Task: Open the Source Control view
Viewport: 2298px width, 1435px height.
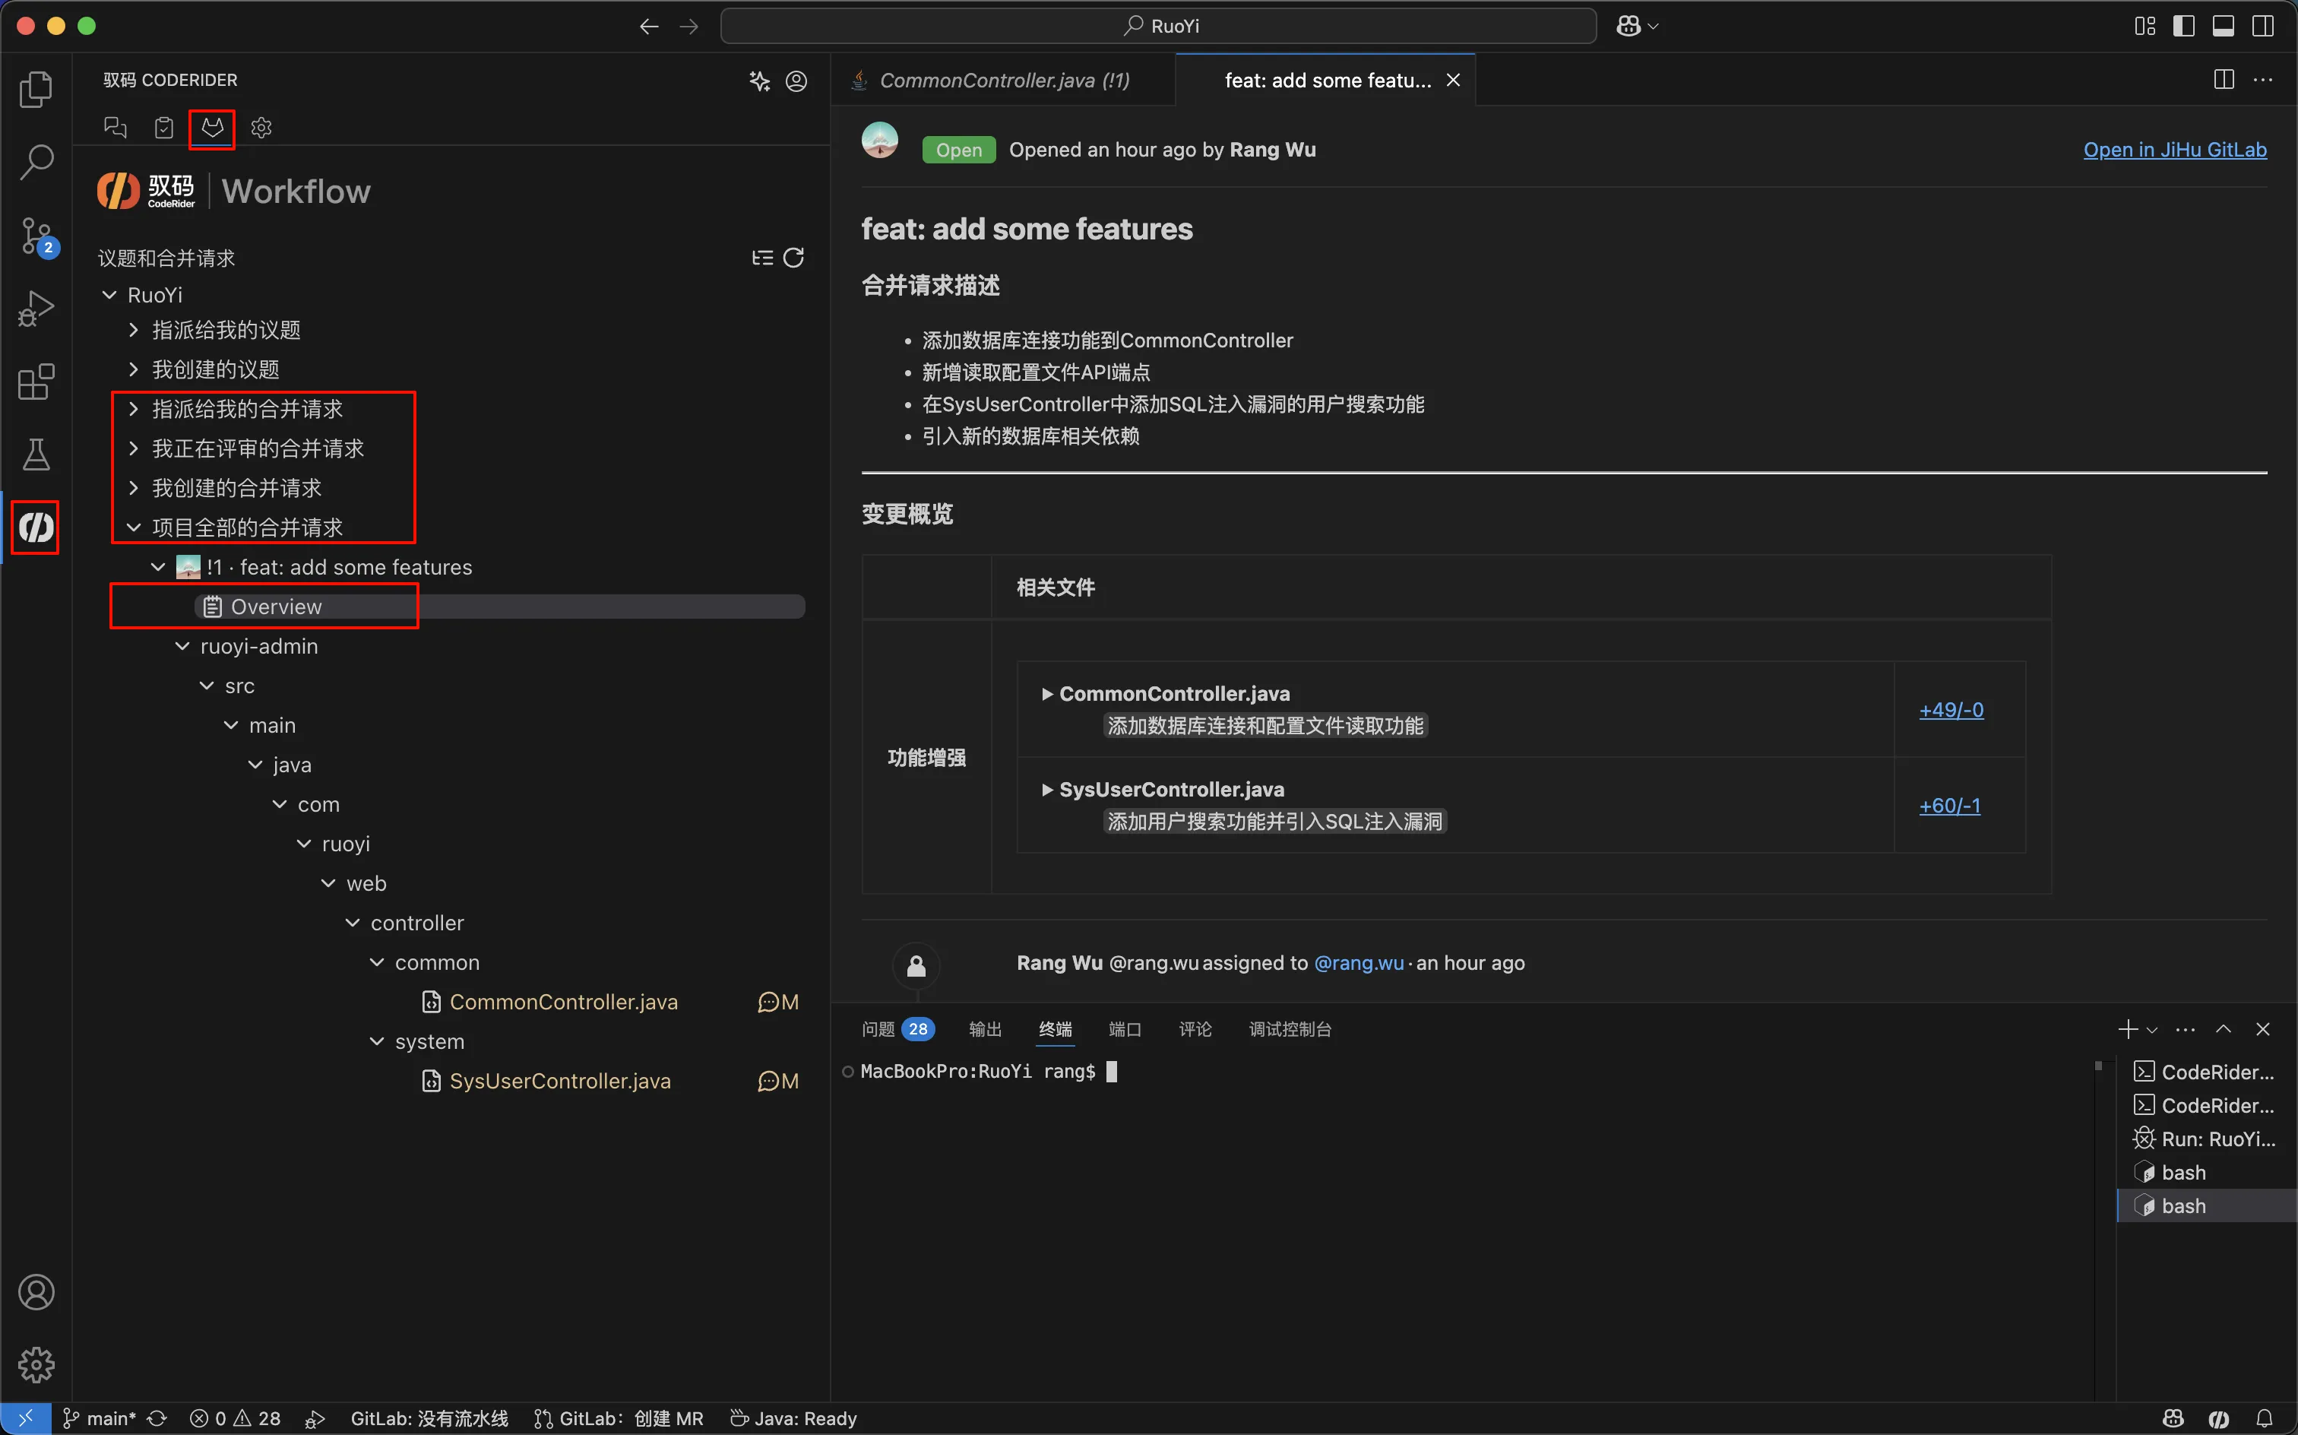Action: pos(36,236)
